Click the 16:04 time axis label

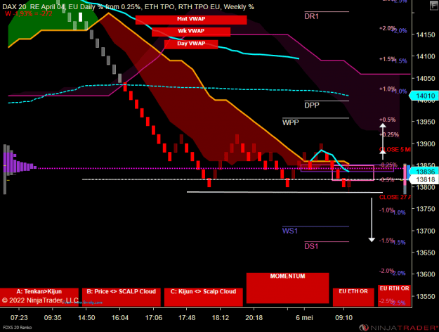pyautogui.click(x=120, y=318)
